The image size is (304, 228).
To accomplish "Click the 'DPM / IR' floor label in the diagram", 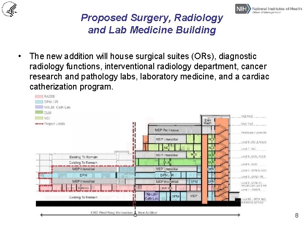I will coord(167,175).
